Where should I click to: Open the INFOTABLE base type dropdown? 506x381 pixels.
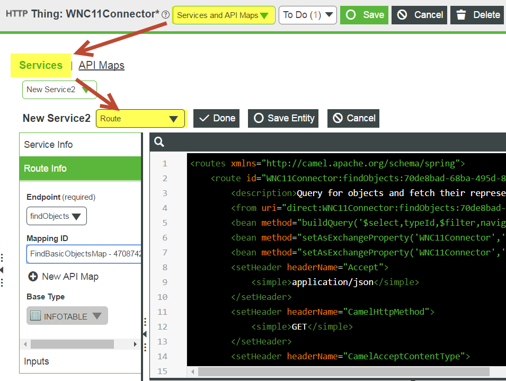(67, 316)
